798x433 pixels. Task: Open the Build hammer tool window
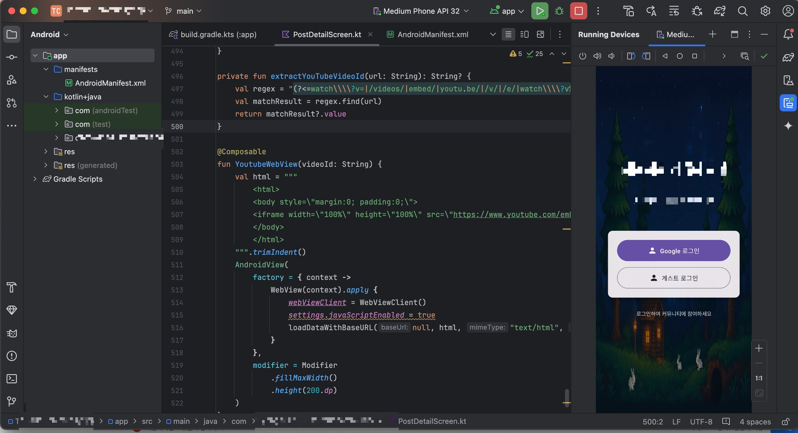click(12, 287)
